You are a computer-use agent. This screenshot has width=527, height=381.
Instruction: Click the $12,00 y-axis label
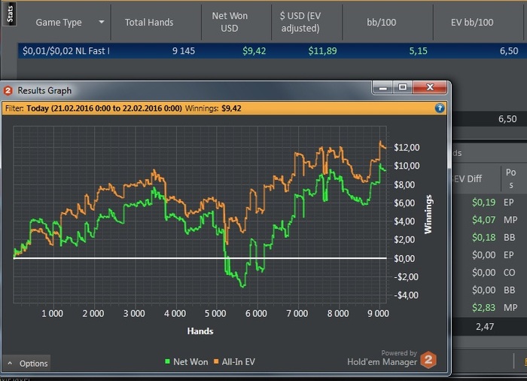click(x=407, y=148)
